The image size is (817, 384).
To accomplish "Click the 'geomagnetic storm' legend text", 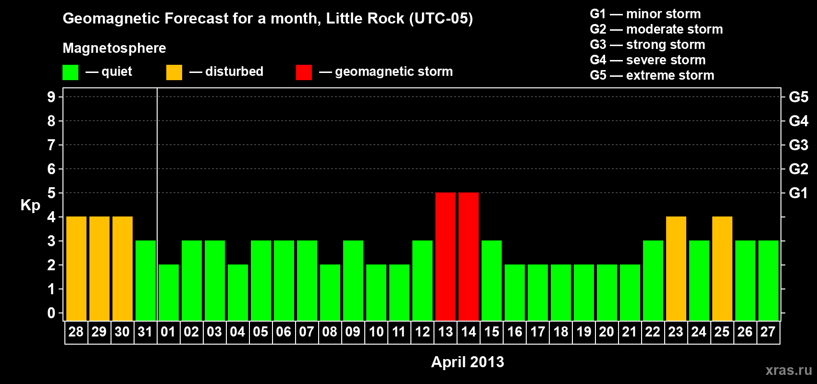I will coord(394,72).
